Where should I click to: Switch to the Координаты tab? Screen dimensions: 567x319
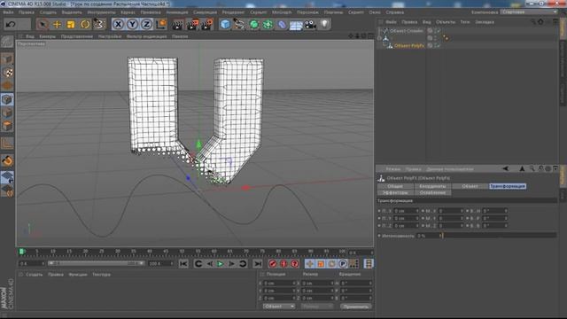click(432, 186)
